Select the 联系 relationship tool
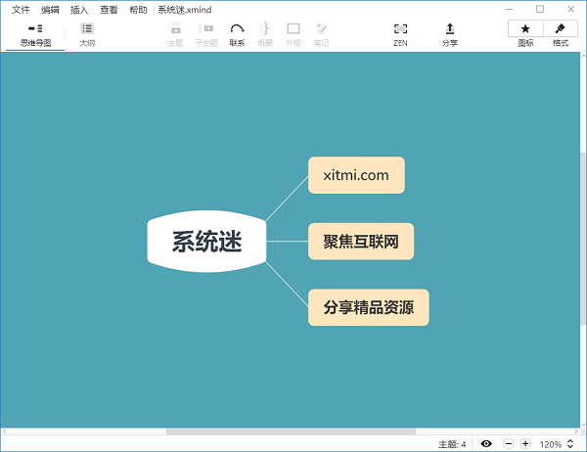 [x=237, y=35]
